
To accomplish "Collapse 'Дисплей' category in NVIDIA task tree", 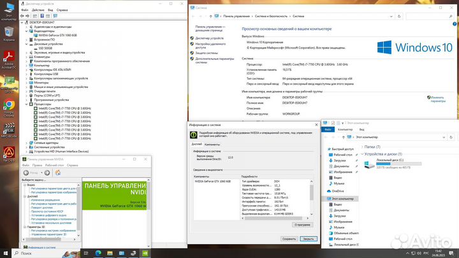I will (25, 197).
